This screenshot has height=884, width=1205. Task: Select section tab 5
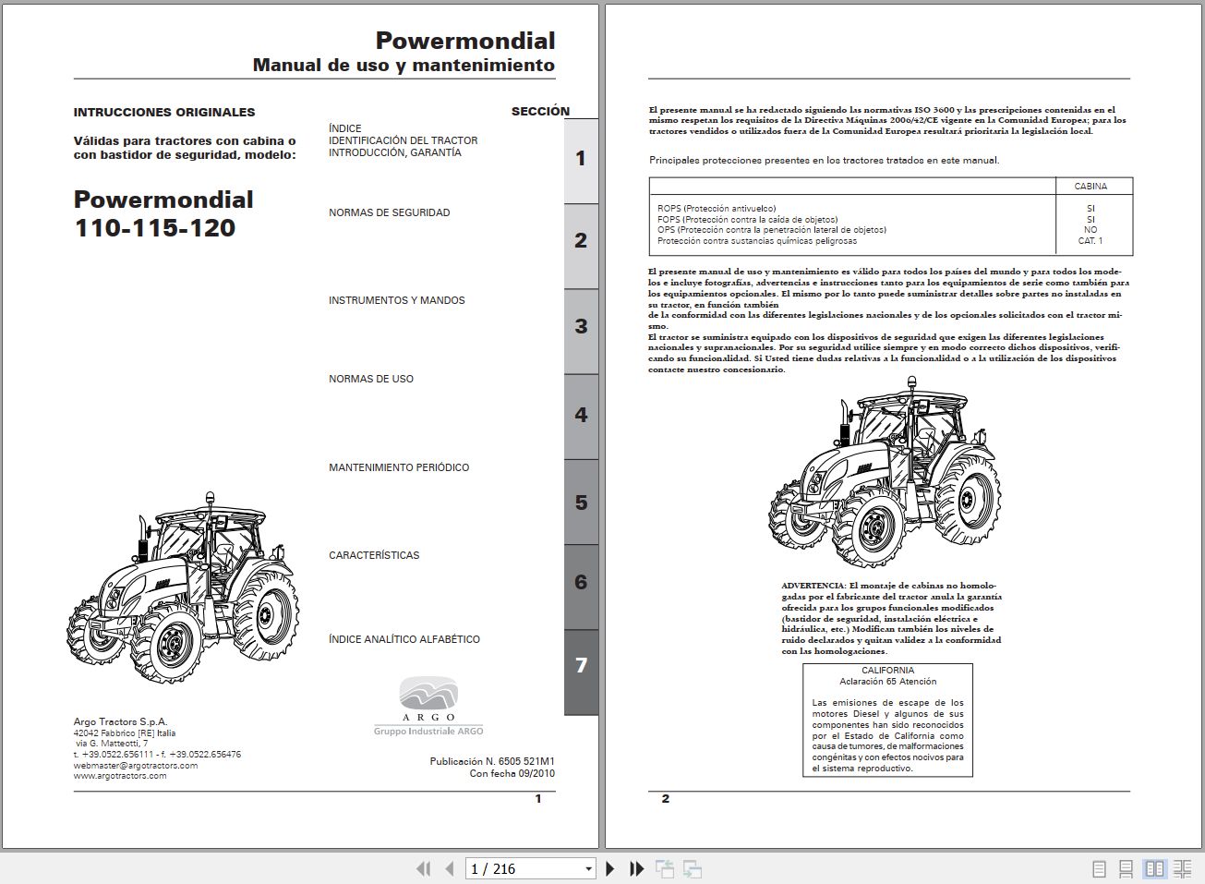point(581,503)
